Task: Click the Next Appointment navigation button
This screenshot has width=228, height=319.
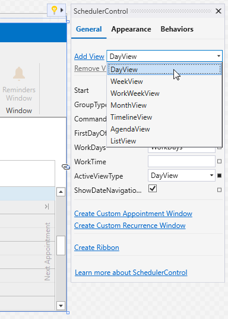Action: [x=47, y=252]
